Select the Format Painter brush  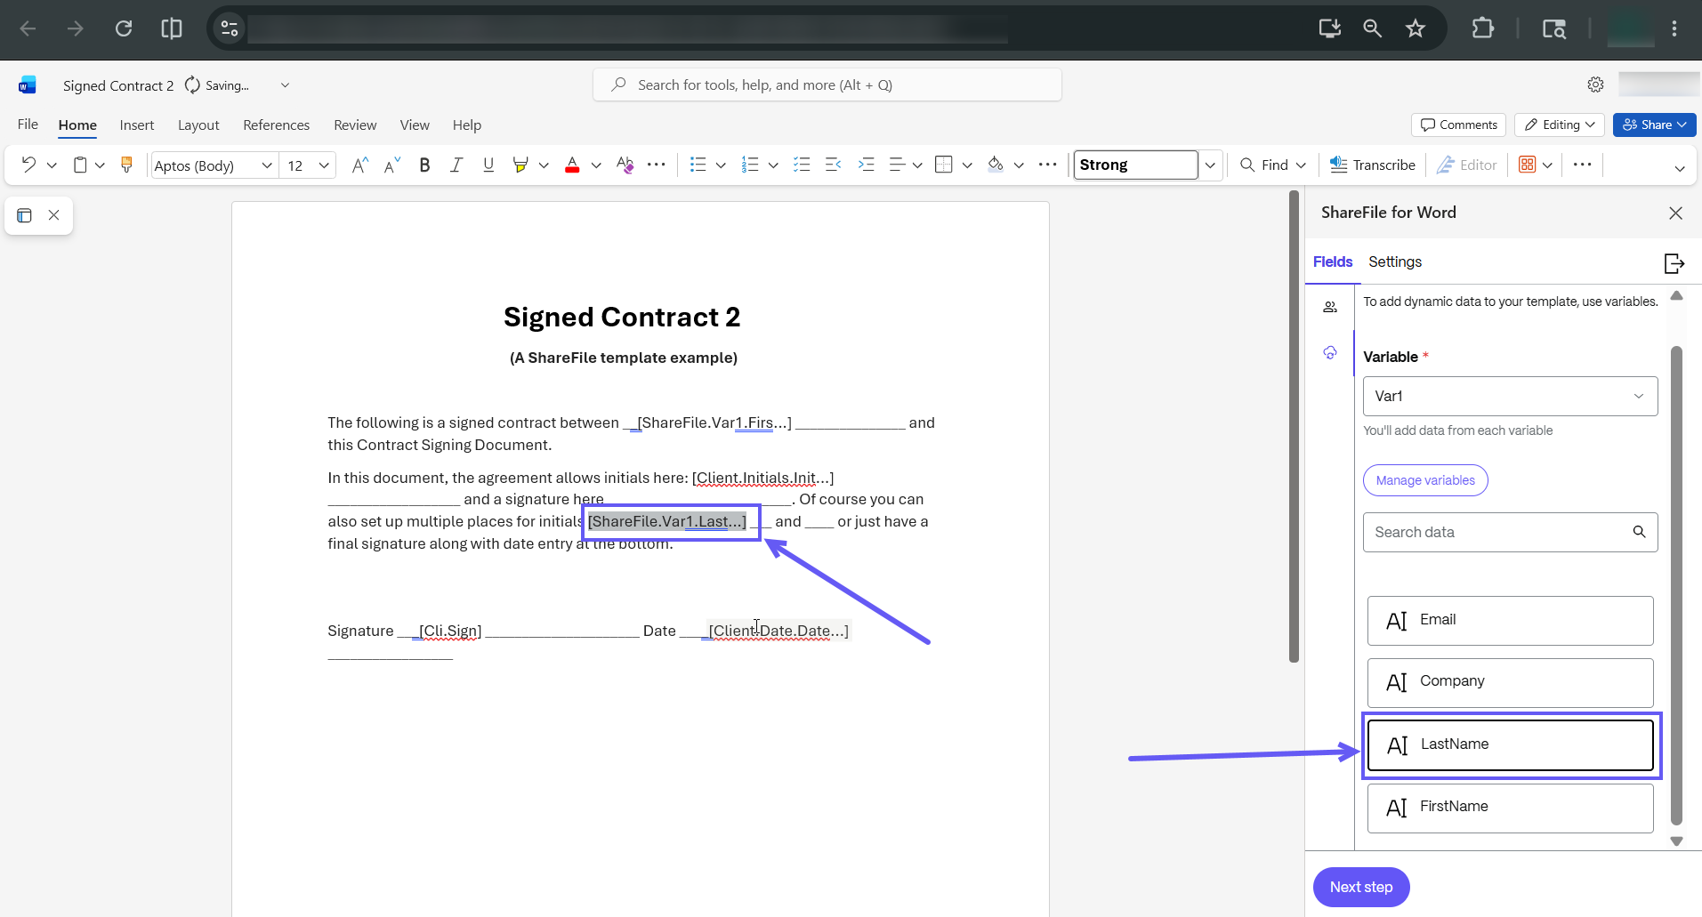click(126, 165)
